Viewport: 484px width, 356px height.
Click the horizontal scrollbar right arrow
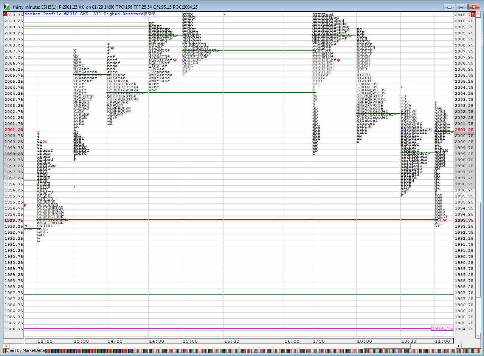click(458, 346)
